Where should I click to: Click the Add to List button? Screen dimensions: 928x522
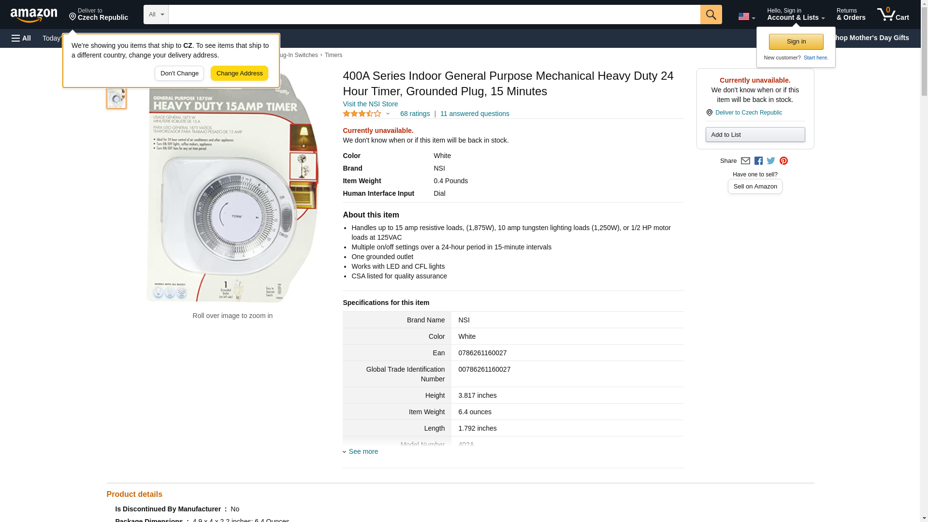(x=755, y=135)
